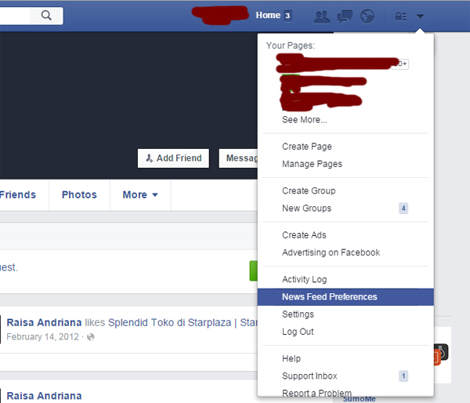Image resolution: width=470 pixels, height=403 pixels.
Task: Open the messages icon in top bar
Action: (x=344, y=16)
